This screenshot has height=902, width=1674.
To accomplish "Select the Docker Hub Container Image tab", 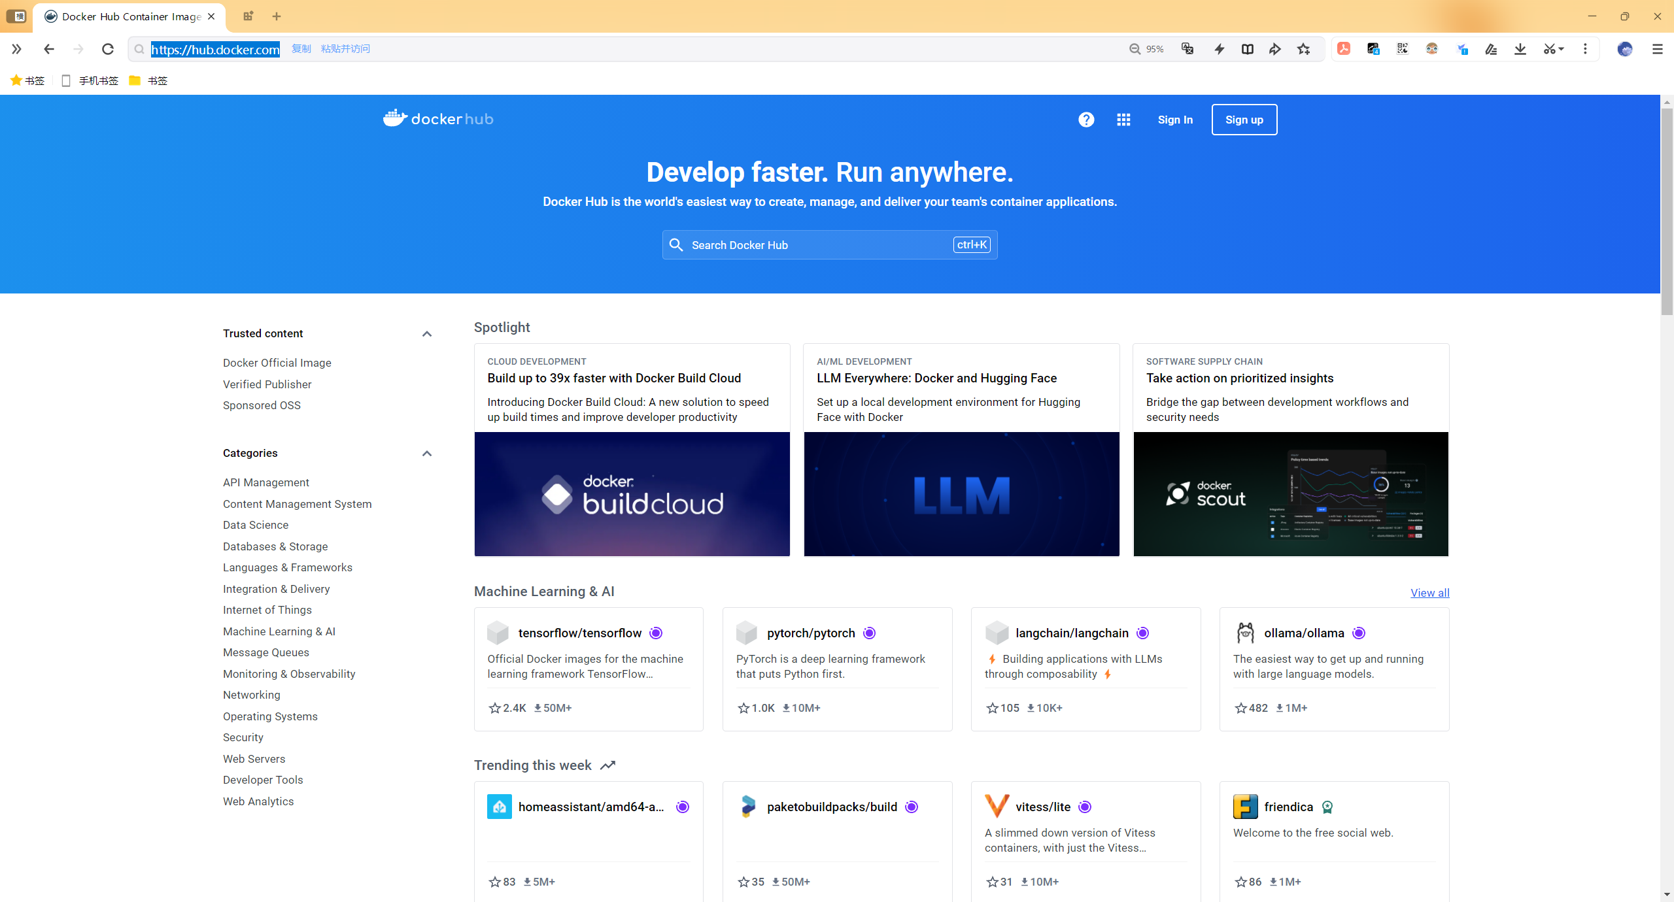I will tap(129, 16).
